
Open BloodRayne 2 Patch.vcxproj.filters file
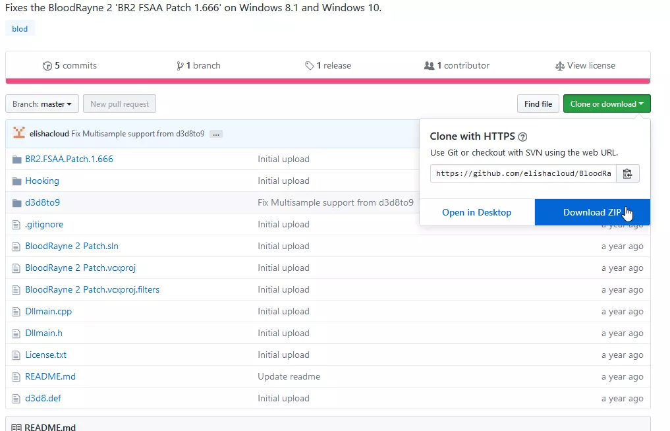[92, 290]
